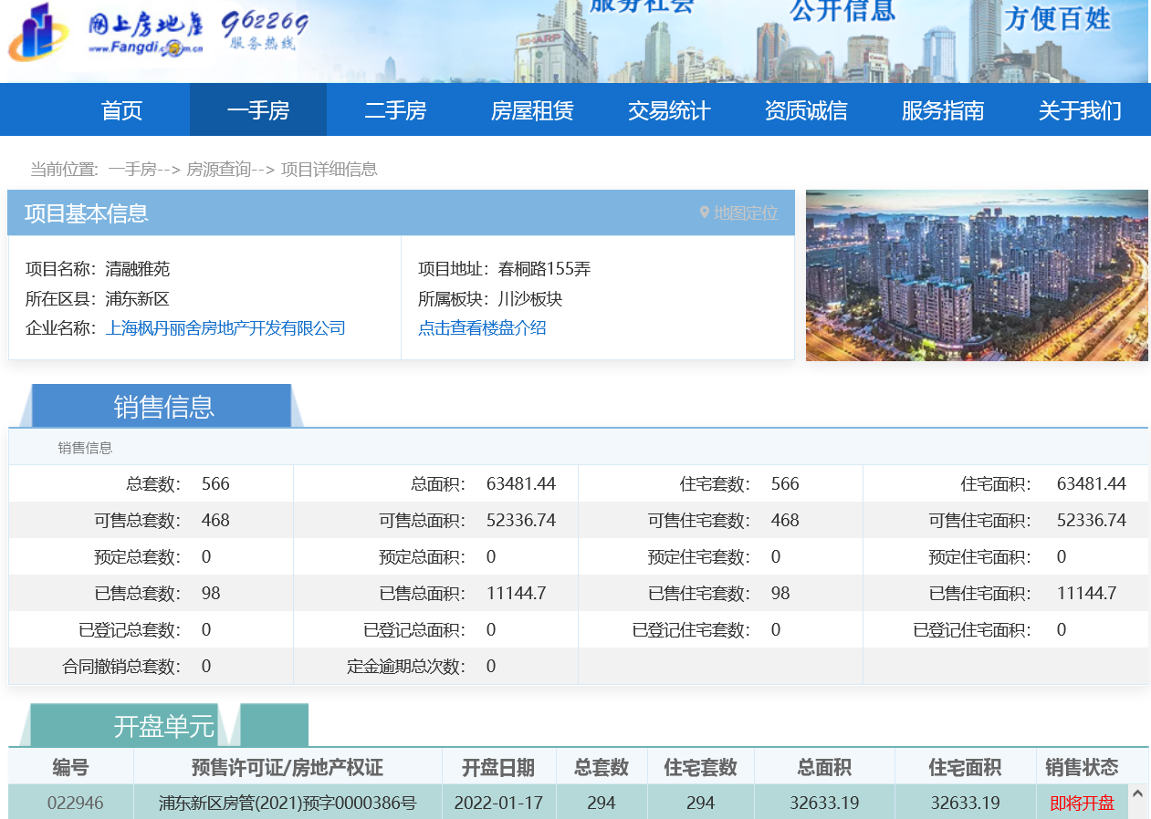Go to the 二手房 section
Viewport: 1151px width, 819px height.
pyautogui.click(x=395, y=110)
